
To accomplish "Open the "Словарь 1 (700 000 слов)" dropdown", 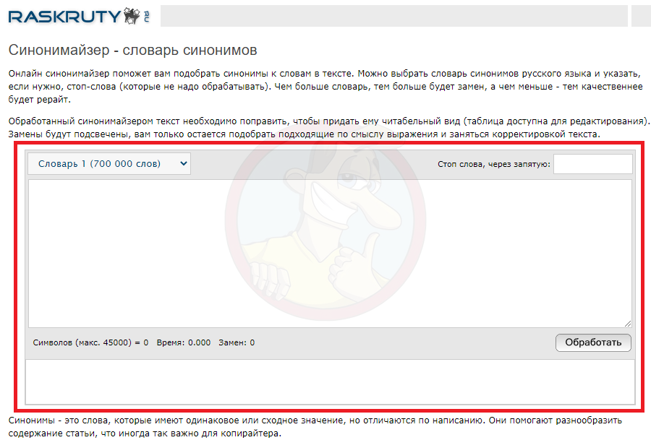I will click(x=109, y=164).
